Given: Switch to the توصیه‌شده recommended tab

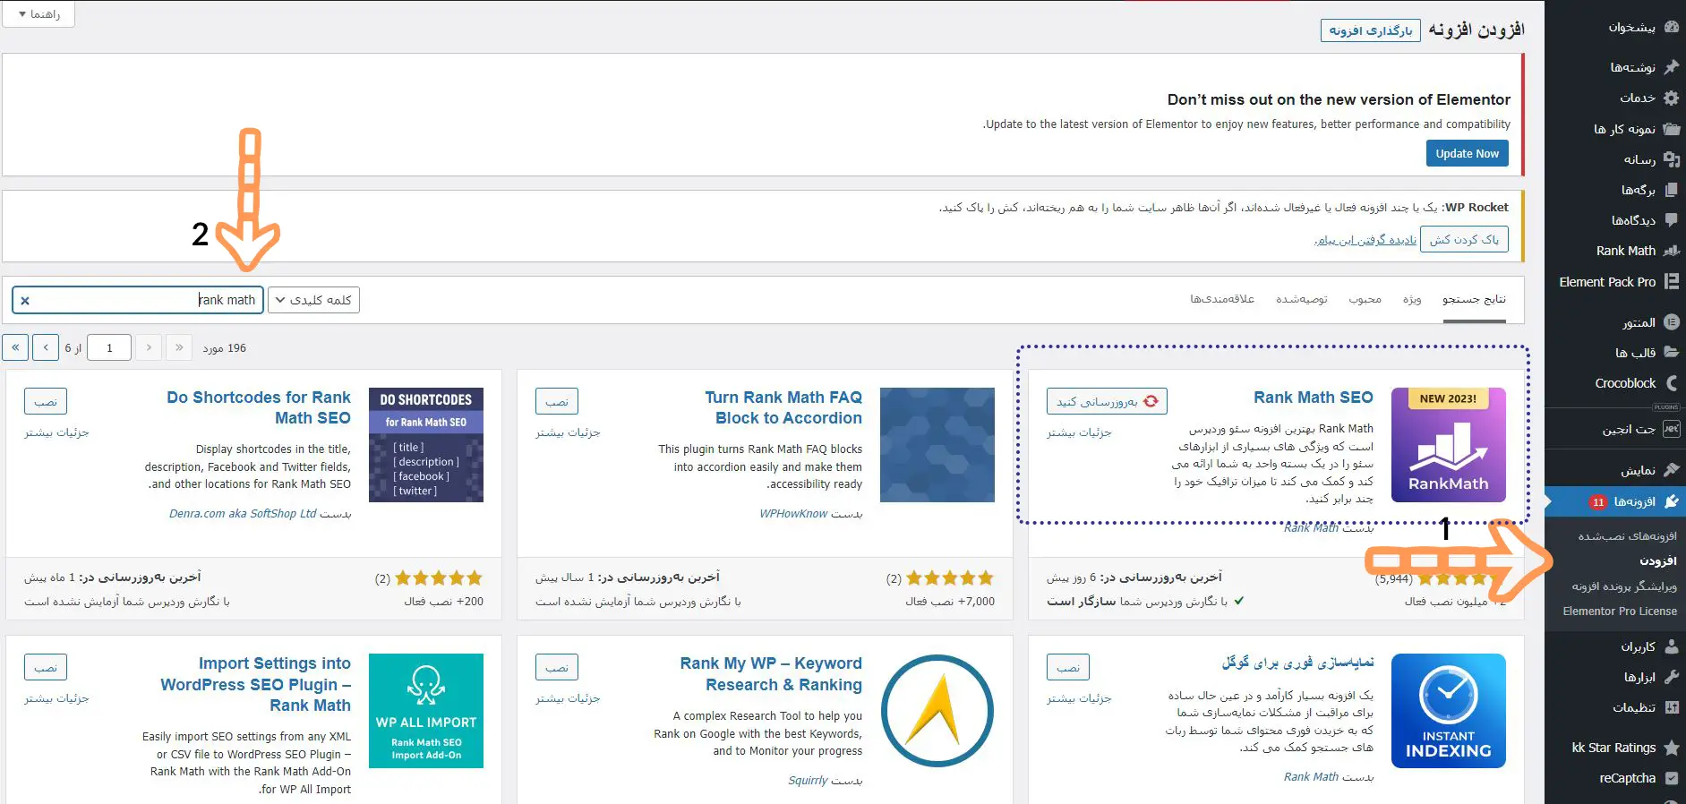Looking at the screenshot, I should tap(1301, 299).
